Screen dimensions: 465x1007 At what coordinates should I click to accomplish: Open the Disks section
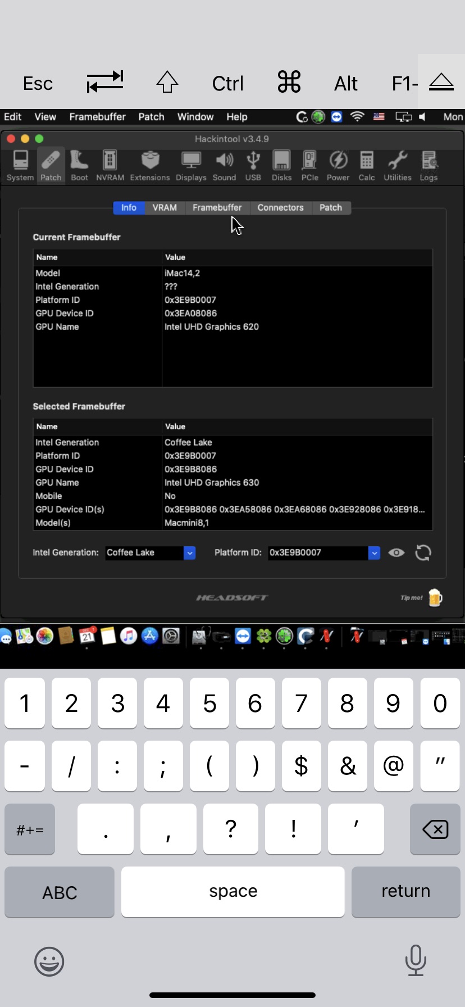point(281,166)
